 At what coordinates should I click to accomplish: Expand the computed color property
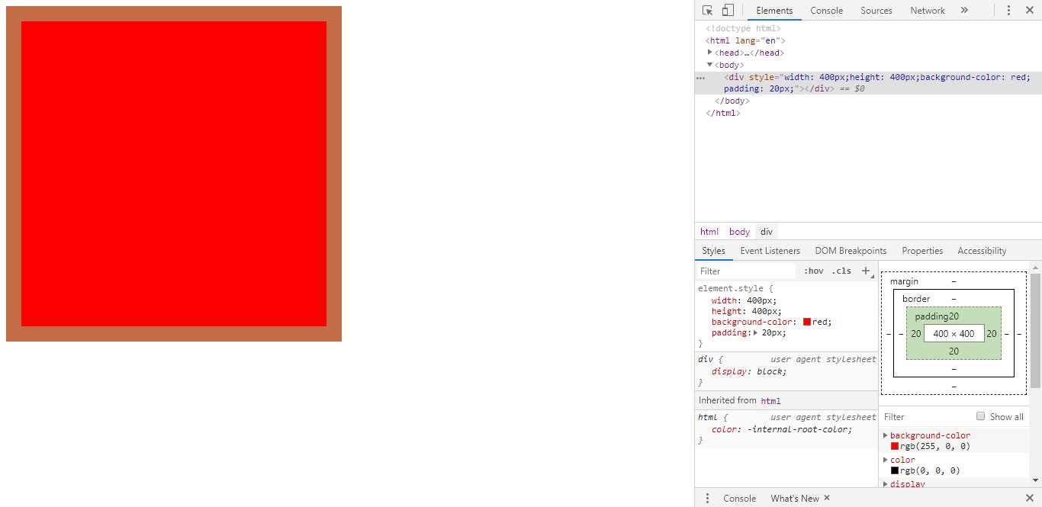click(x=886, y=460)
